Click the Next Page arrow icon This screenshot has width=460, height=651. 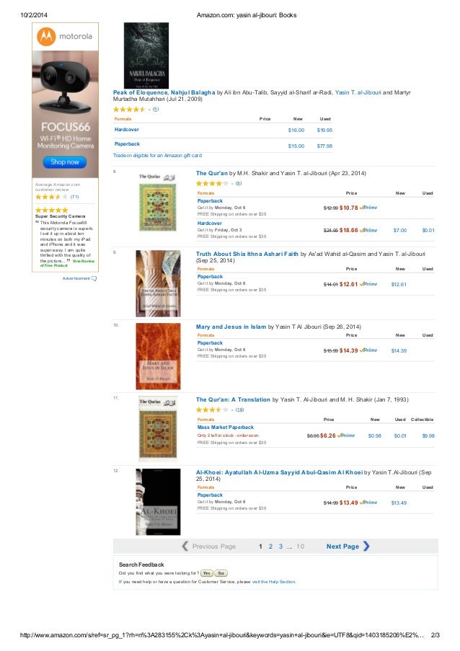click(366, 546)
